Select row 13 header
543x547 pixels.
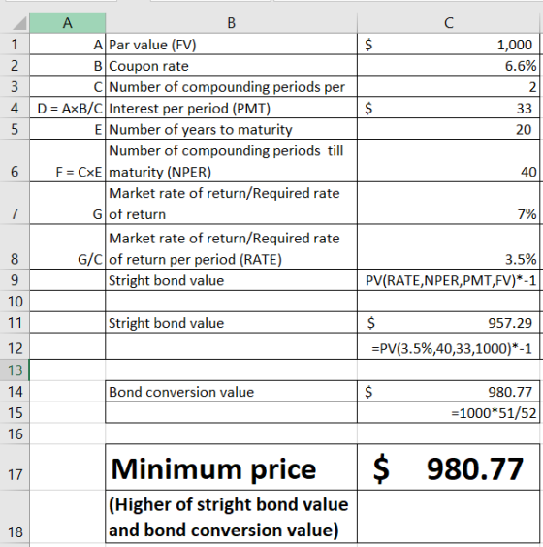tap(15, 370)
